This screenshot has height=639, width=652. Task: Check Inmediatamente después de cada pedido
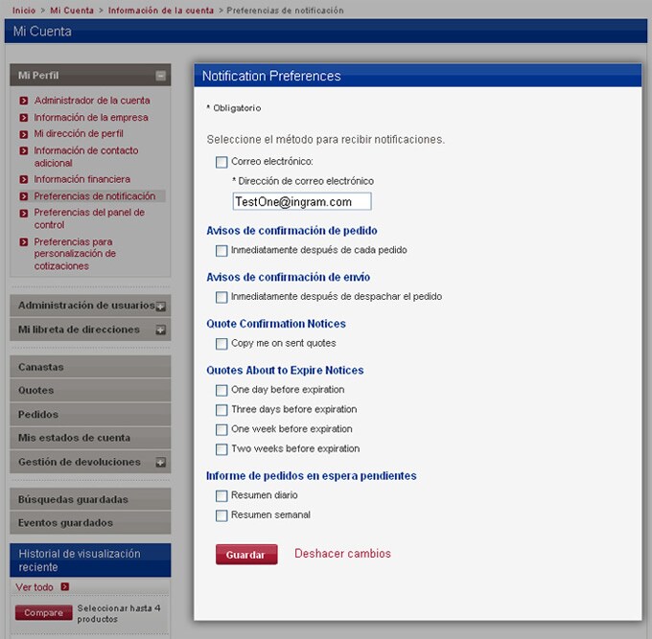pos(221,251)
